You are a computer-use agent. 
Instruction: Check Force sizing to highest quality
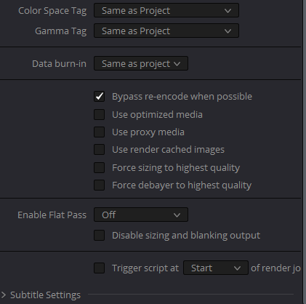pyautogui.click(x=100, y=168)
